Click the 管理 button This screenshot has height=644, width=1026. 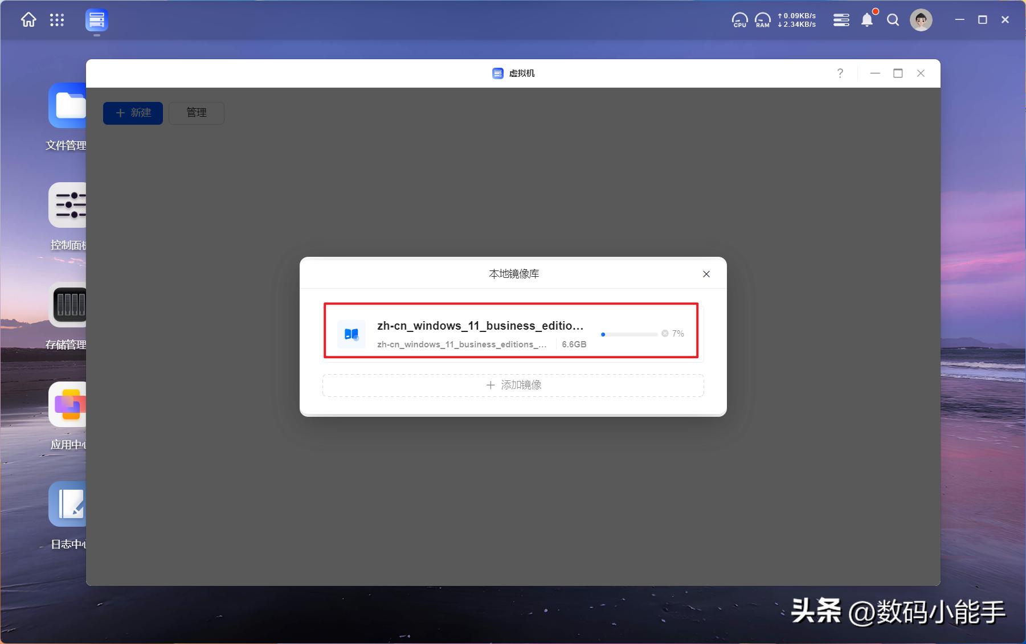click(197, 113)
